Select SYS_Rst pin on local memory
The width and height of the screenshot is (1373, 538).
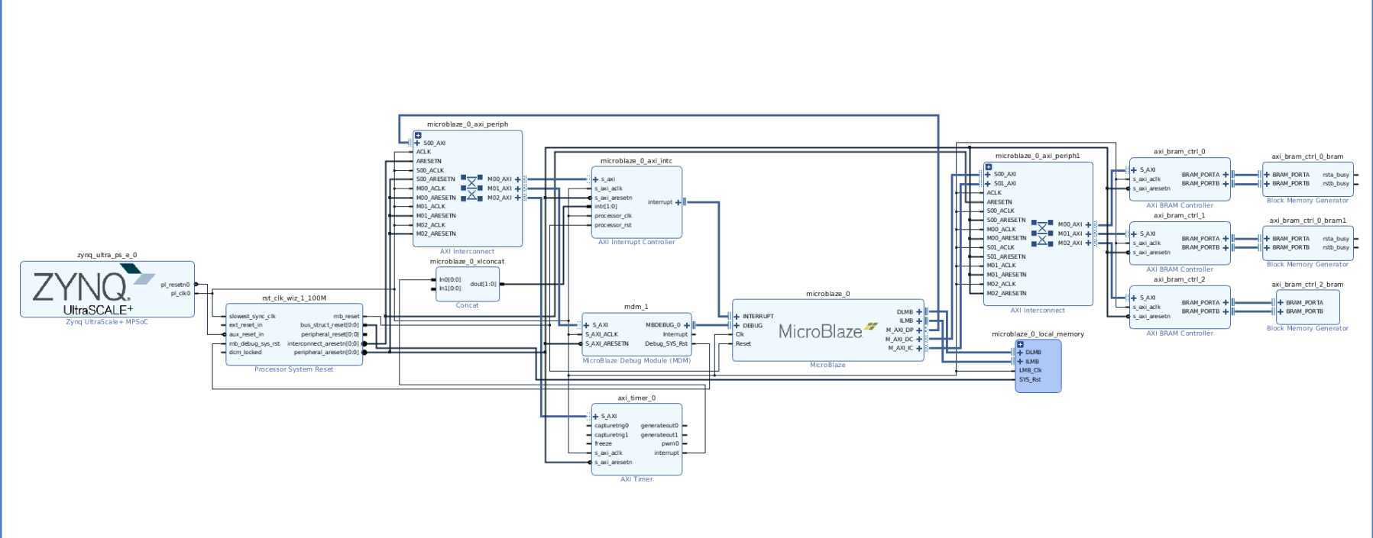pyautogui.click(x=1029, y=380)
